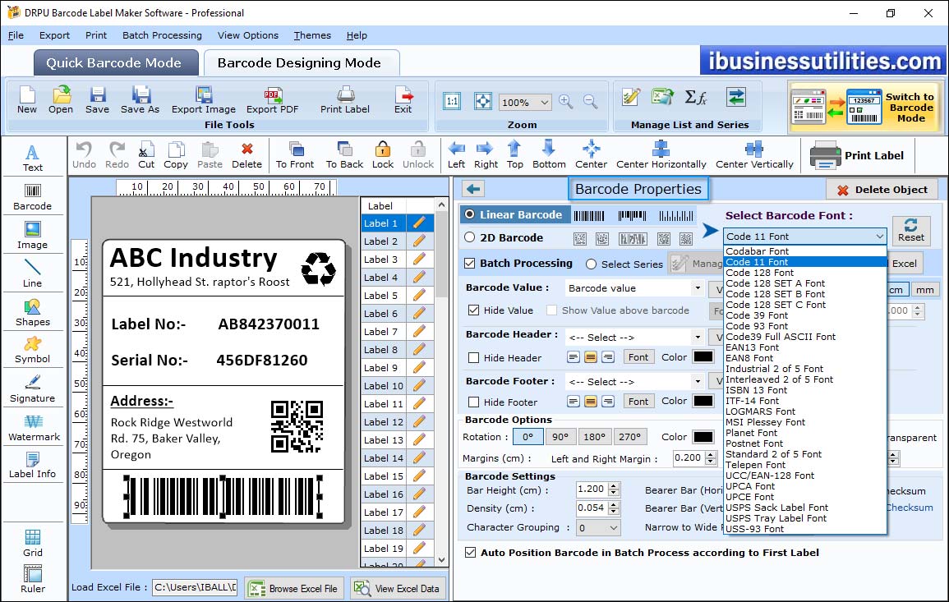Viewport: 949px width, 602px height.
Task: Select the Image tool in sidebar
Action: pyautogui.click(x=33, y=236)
